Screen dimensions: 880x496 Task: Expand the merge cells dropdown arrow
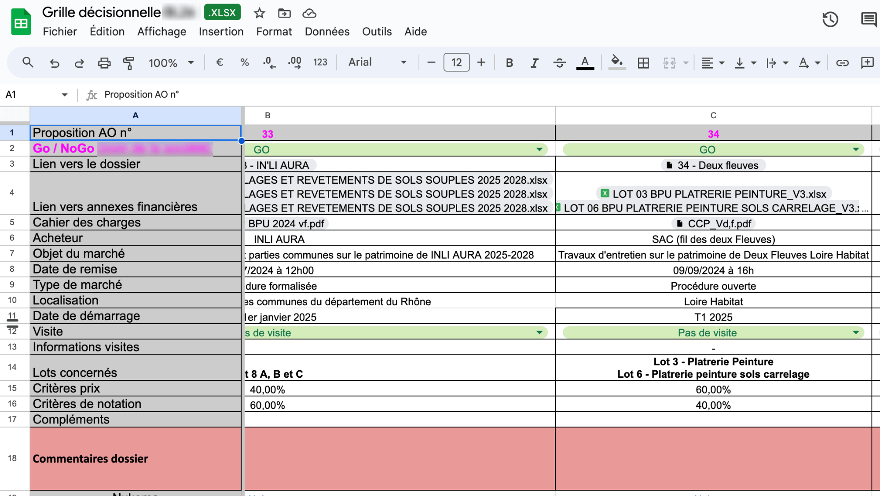pyautogui.click(x=686, y=63)
